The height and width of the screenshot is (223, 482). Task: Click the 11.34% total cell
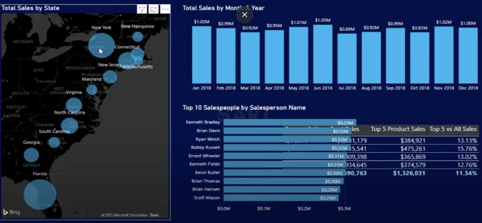[x=466, y=173]
